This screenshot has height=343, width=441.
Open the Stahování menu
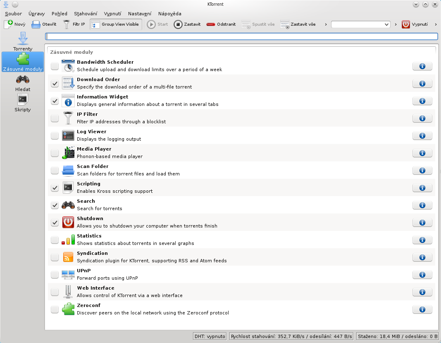click(x=86, y=14)
